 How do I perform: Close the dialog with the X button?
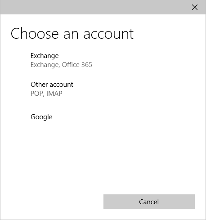[195, 7]
